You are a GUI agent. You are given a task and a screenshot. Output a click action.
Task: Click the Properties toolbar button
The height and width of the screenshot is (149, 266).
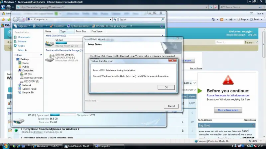pyautogui.click(x=57, y=26)
